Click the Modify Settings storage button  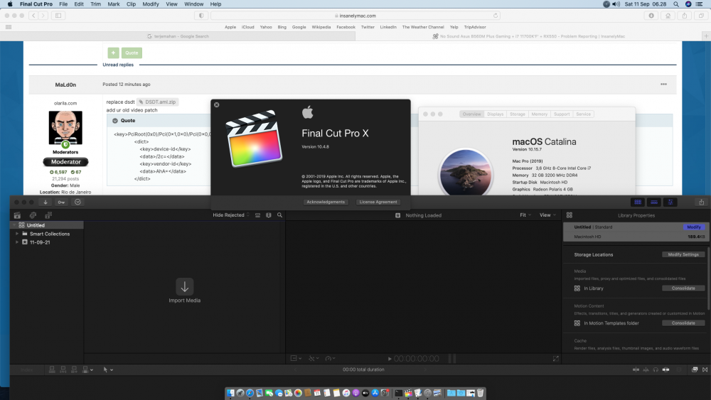(683, 254)
